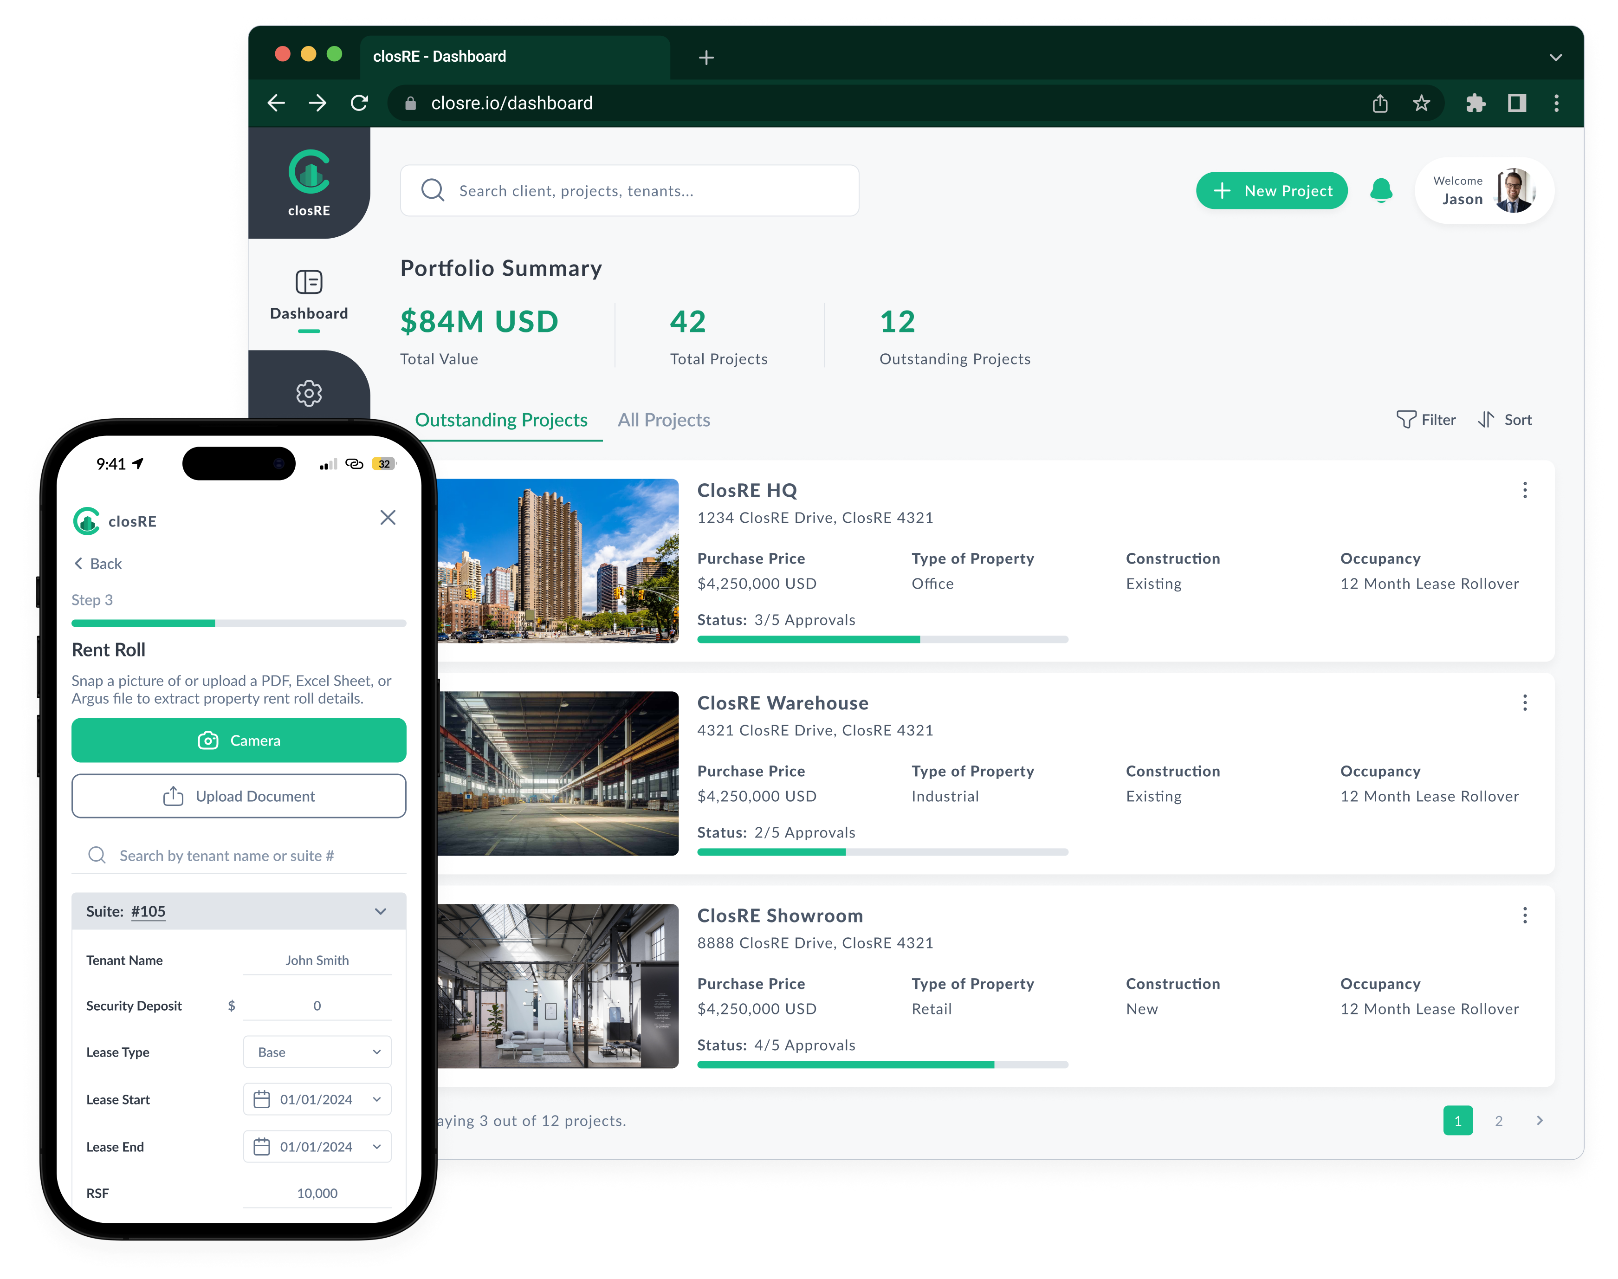
Task: Click the Sort arrows icon
Action: [x=1486, y=419]
